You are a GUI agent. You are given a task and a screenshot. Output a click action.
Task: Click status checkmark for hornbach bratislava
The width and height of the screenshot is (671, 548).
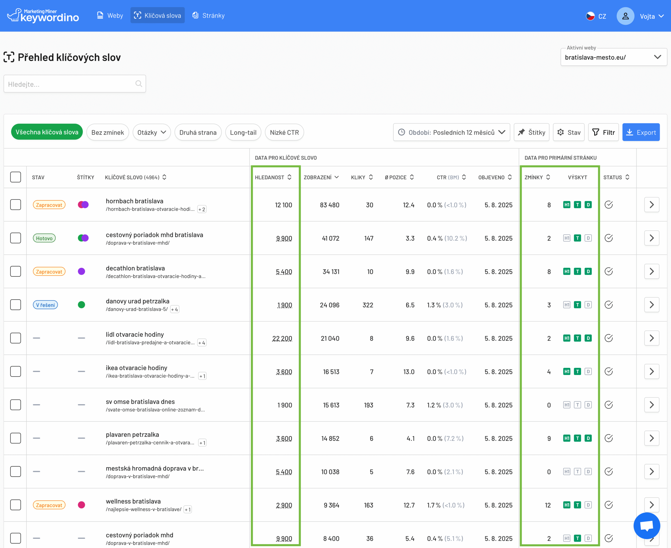pos(608,205)
